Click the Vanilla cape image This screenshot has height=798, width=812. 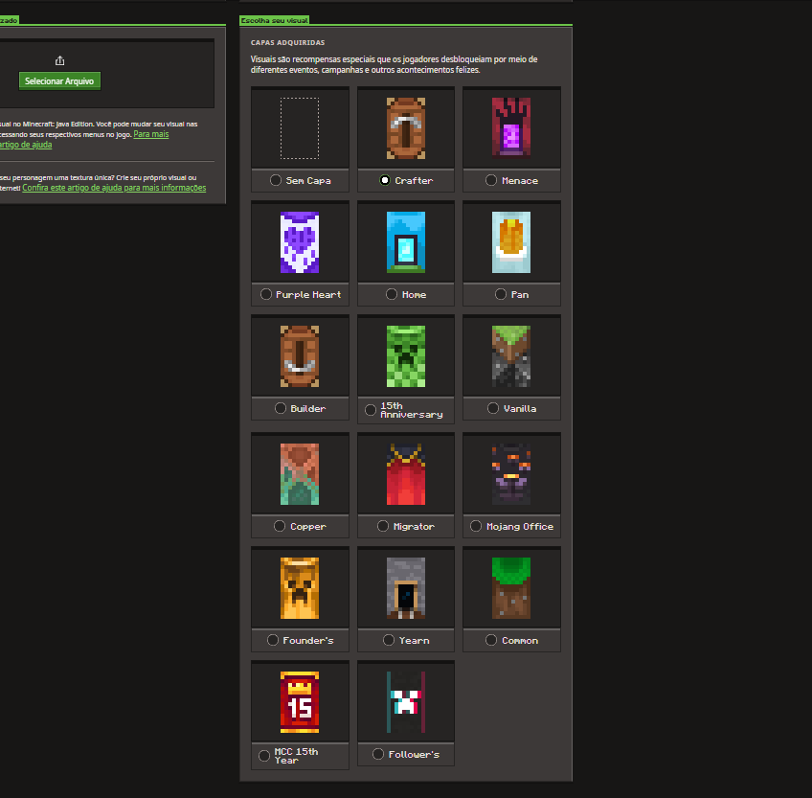(511, 356)
